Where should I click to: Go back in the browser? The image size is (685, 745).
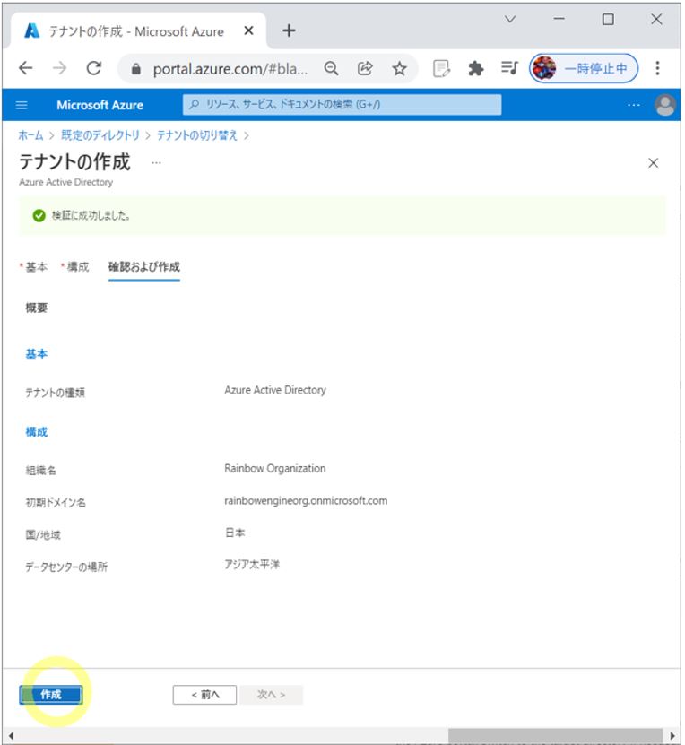tap(26, 68)
